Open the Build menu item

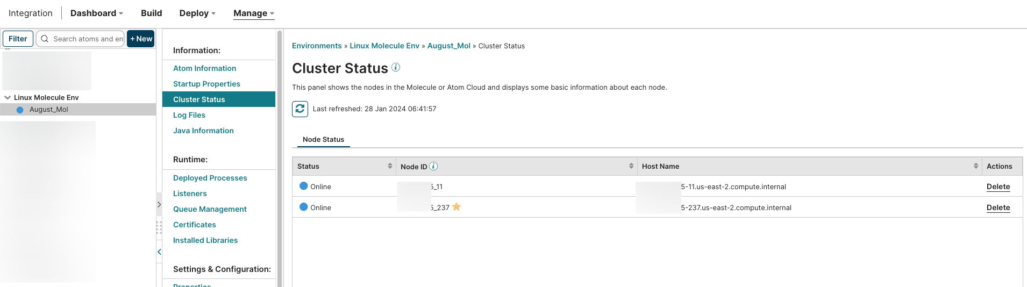[151, 13]
